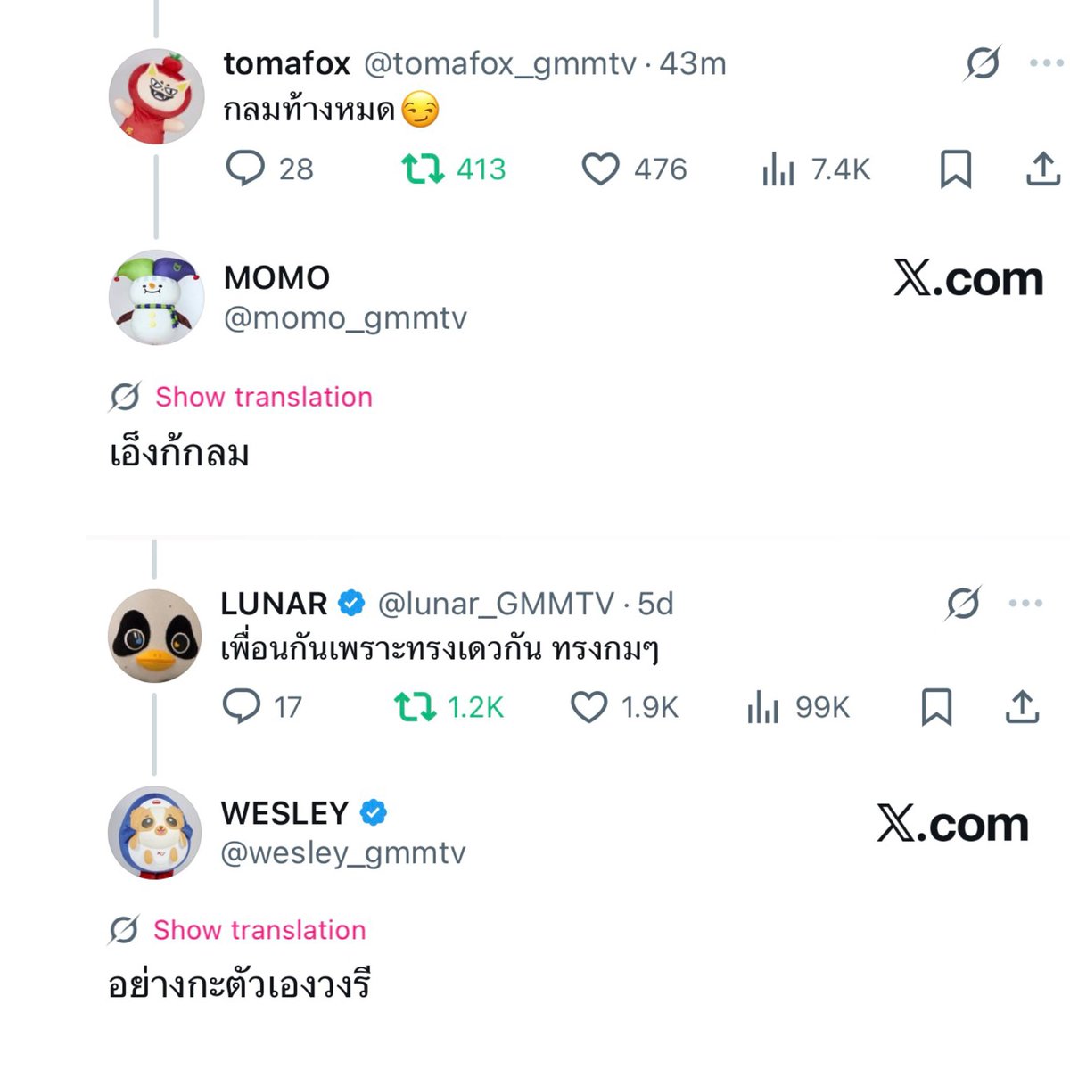Show translation of WESLEY's tweet

tap(259, 930)
